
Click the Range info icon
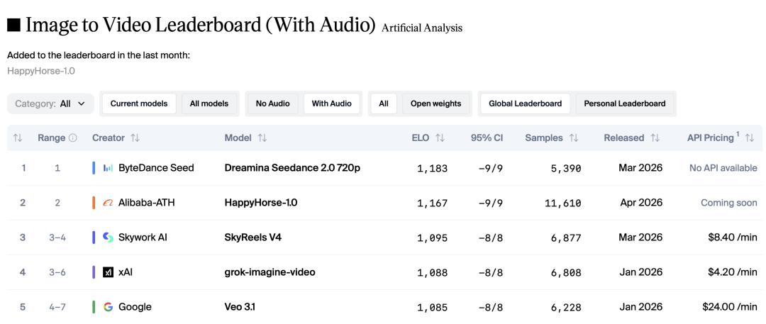click(73, 138)
